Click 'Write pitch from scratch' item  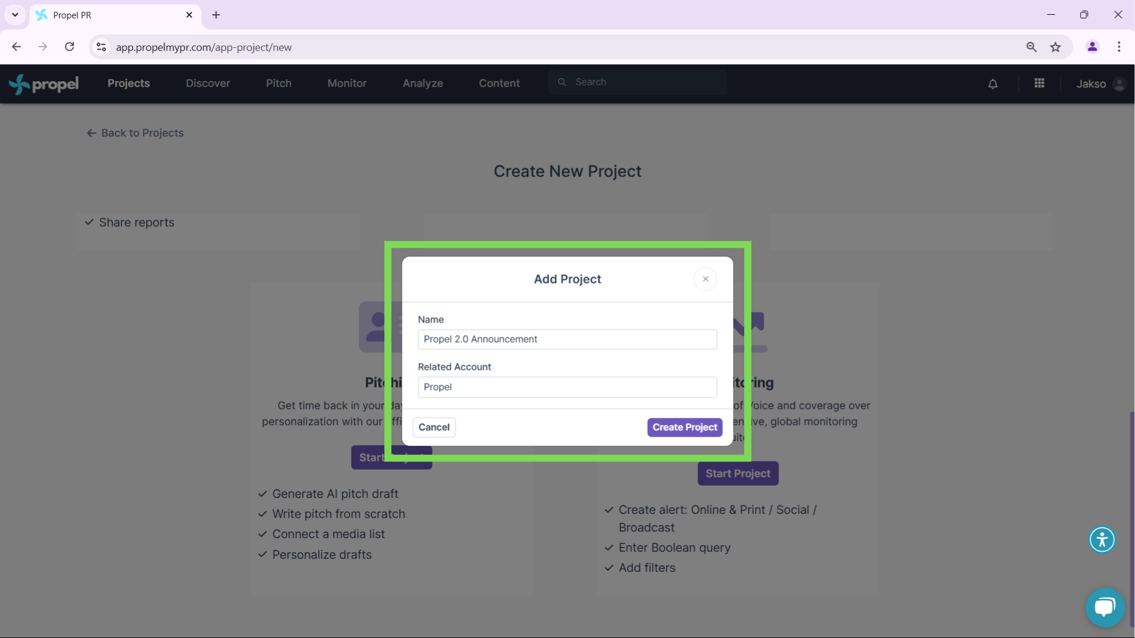(339, 514)
